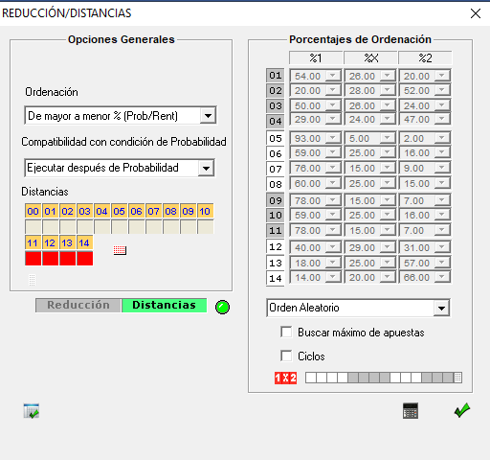Open row 01 %1 dropdown 54.00
Image resolution: width=490 pixels, height=460 pixels.
tap(333, 76)
